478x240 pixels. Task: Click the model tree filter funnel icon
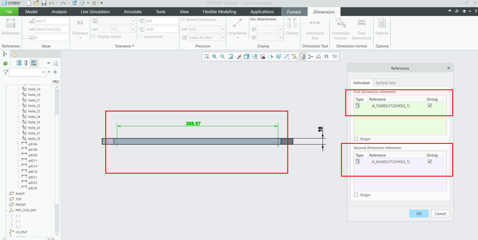pyautogui.click(x=6, y=72)
